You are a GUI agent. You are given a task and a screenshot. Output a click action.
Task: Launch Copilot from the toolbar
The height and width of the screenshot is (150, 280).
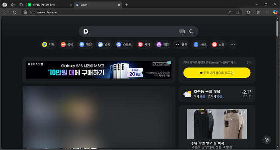[275, 12]
